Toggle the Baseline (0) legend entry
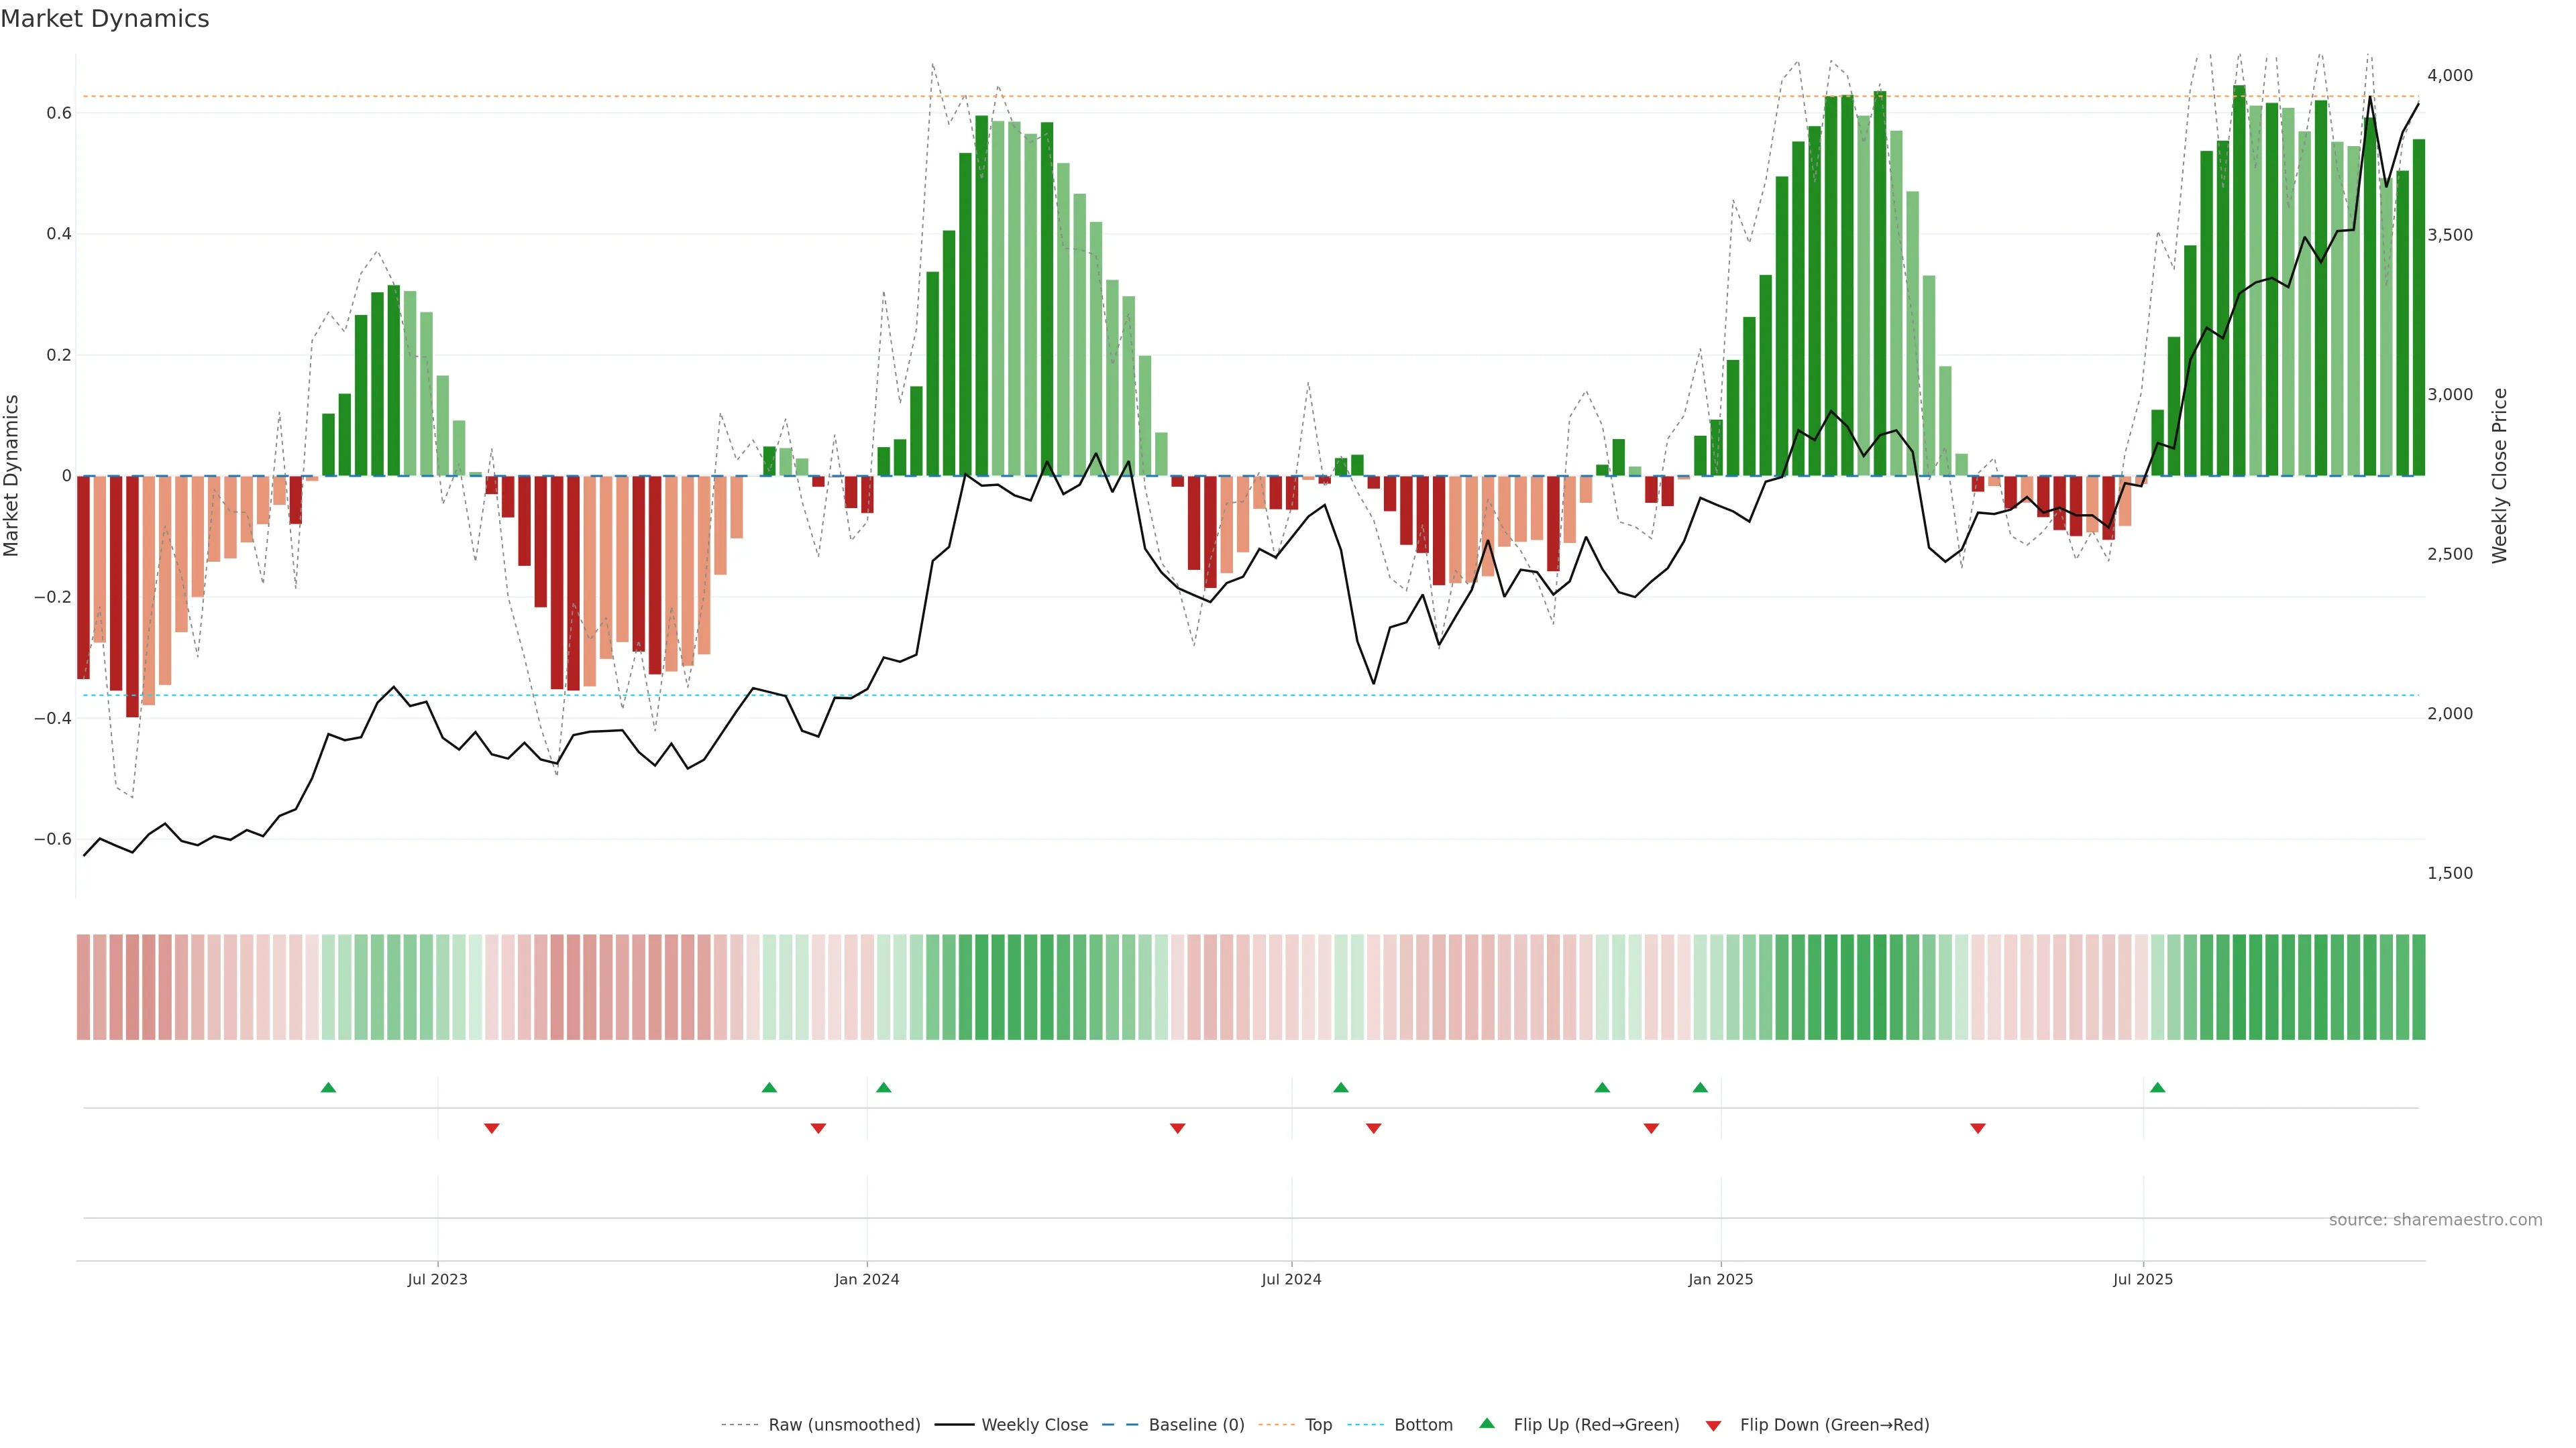Image resolution: width=2576 pixels, height=1448 pixels. pos(1196,1425)
